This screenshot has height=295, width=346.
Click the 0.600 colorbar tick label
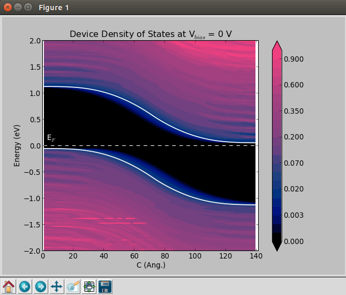coord(294,85)
